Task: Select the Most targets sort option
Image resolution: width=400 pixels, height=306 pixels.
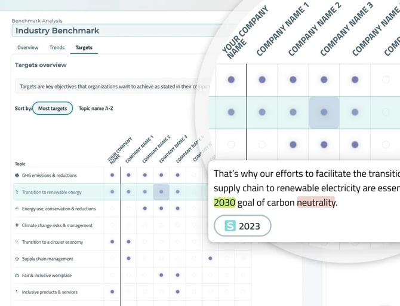Action: (x=53, y=108)
